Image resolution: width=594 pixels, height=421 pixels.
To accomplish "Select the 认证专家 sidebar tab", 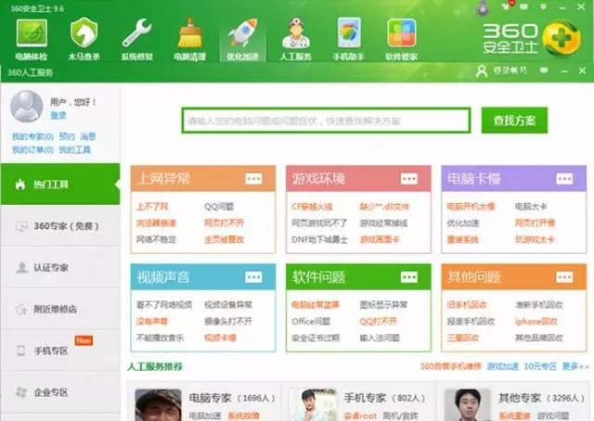I will click(x=60, y=268).
